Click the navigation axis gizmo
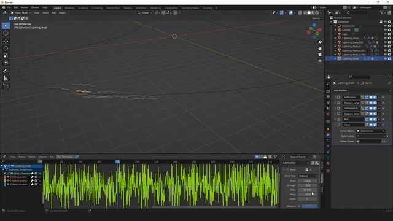This screenshot has height=221, width=393. point(314,31)
